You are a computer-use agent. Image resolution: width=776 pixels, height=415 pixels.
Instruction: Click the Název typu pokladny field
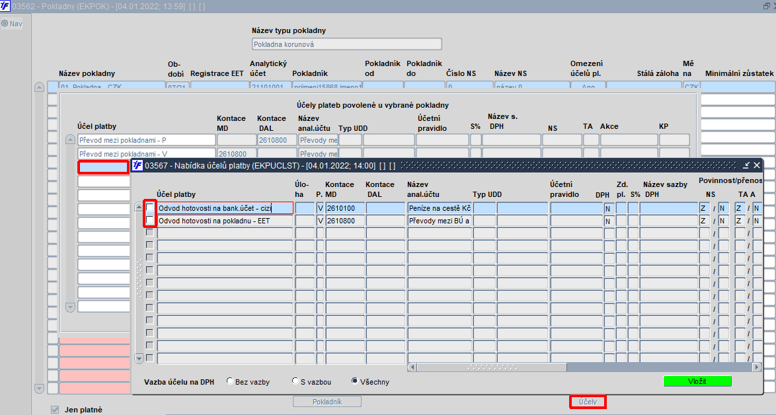tap(346, 44)
